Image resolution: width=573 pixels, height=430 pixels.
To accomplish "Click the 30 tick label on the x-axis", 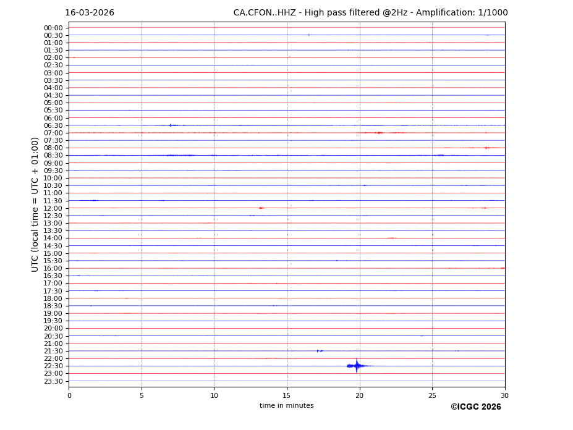I will (504, 395).
